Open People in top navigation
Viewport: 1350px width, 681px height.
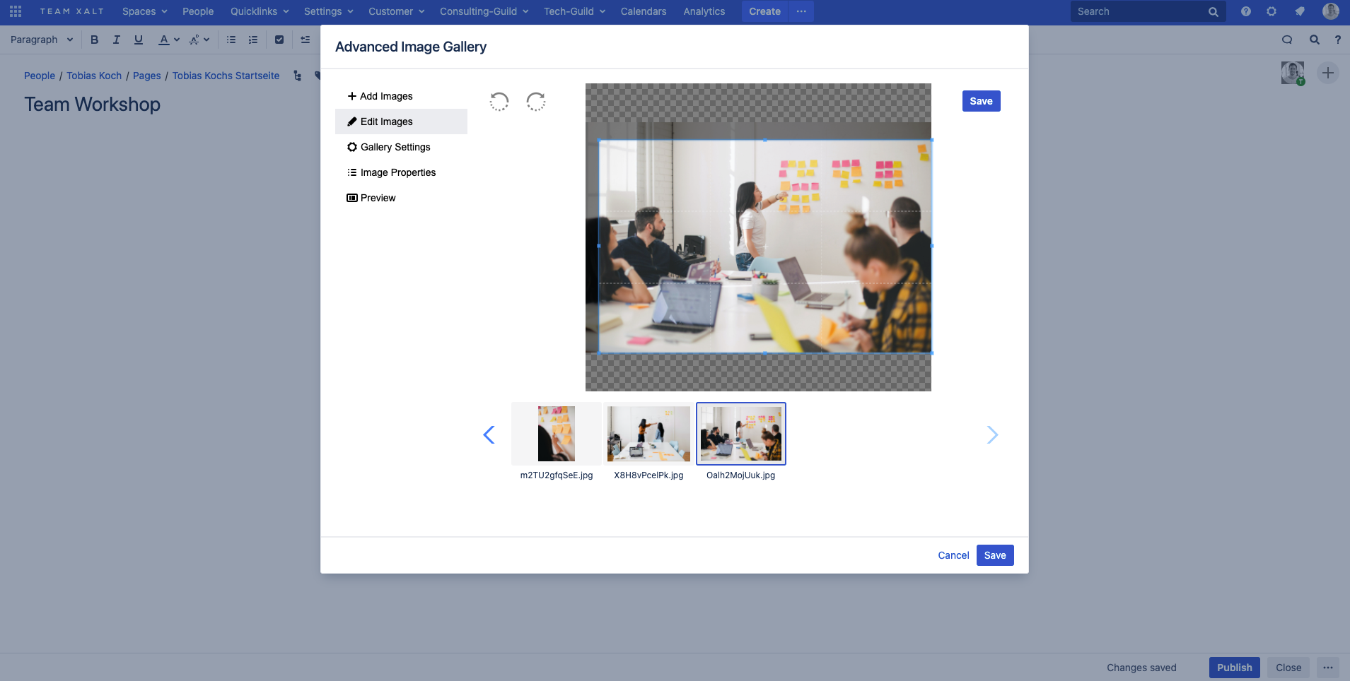(198, 11)
